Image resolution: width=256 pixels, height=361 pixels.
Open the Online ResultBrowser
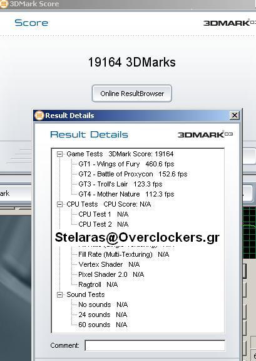point(132,94)
